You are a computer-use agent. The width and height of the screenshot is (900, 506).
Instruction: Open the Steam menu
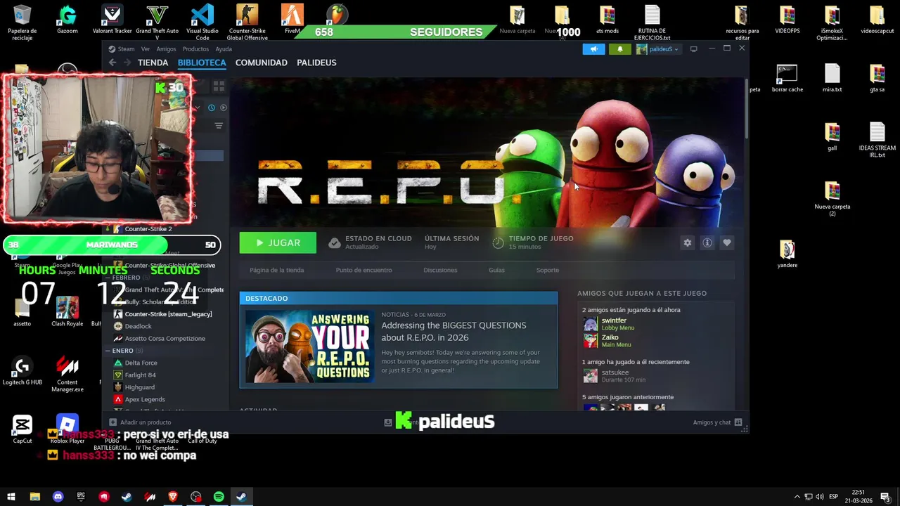click(122, 49)
